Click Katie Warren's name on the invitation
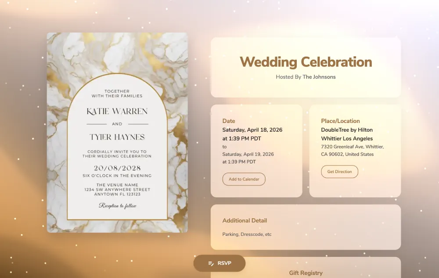439x278 pixels. coord(117,112)
